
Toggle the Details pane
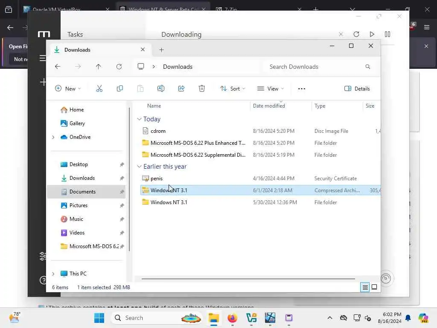coord(357,89)
